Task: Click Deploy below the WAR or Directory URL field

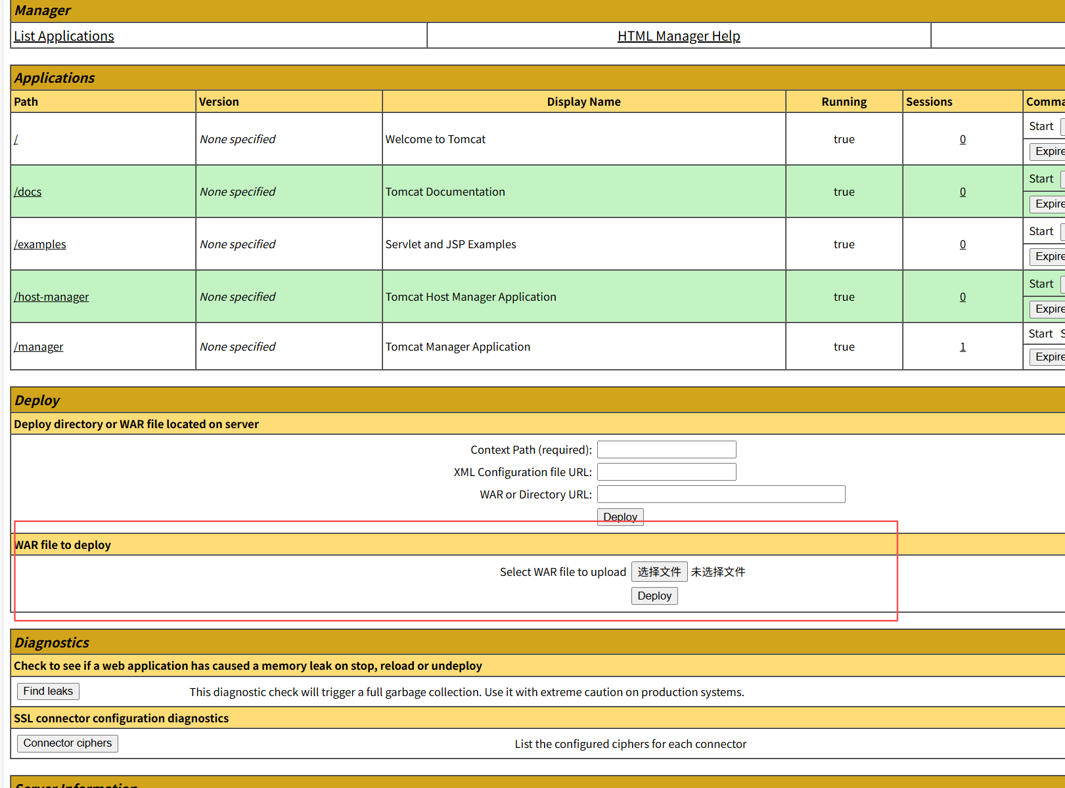Action: coord(620,517)
